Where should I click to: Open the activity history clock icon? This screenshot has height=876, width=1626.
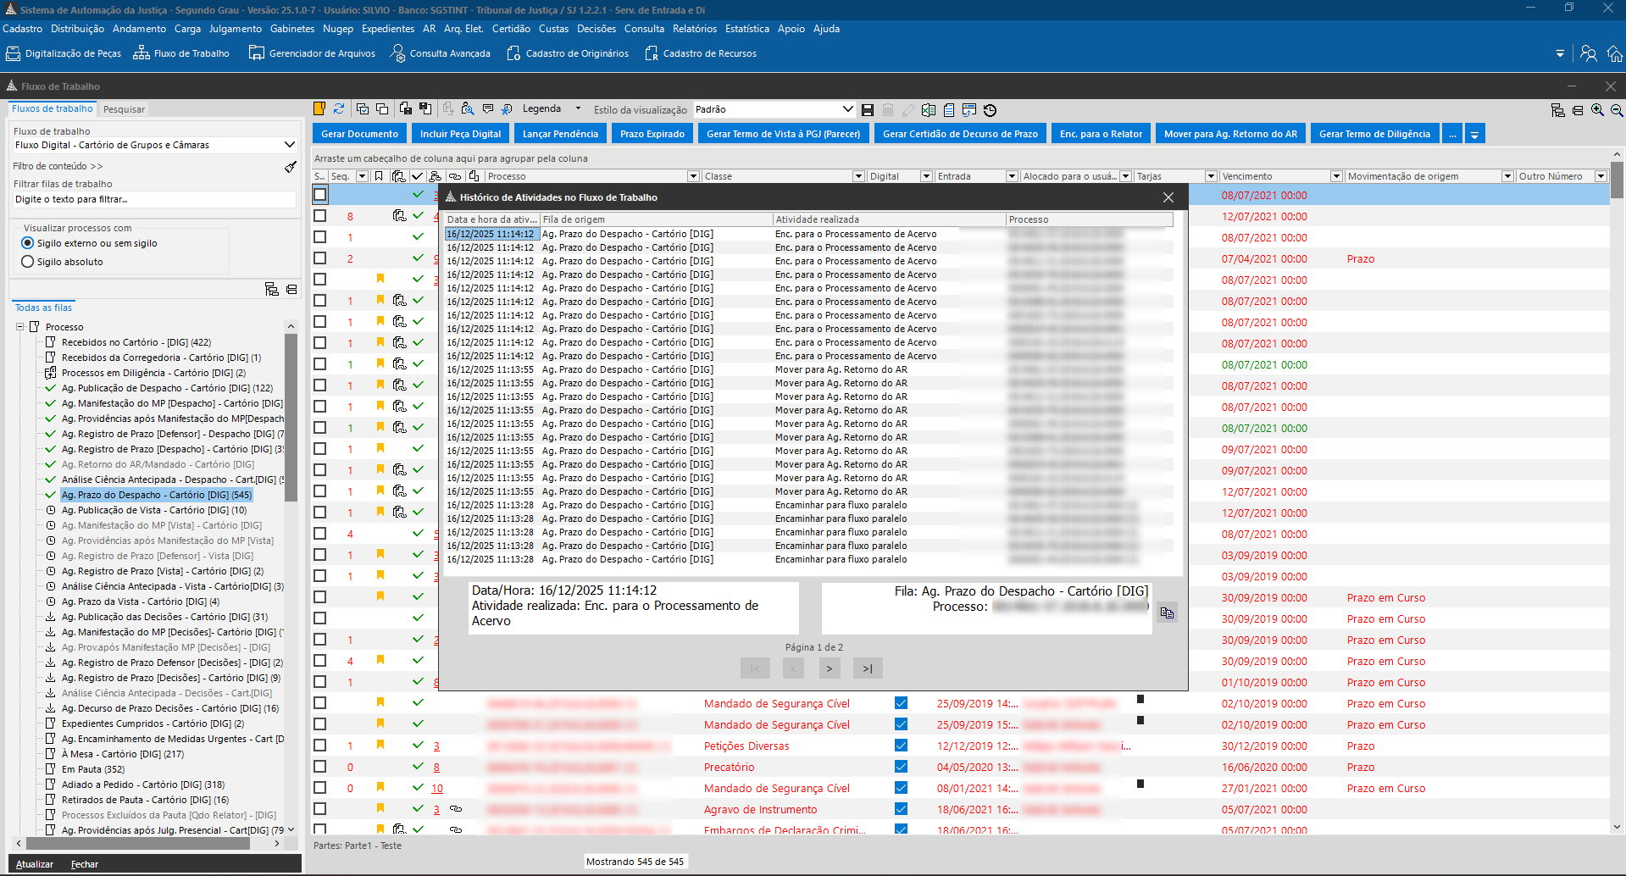pyautogui.click(x=990, y=110)
